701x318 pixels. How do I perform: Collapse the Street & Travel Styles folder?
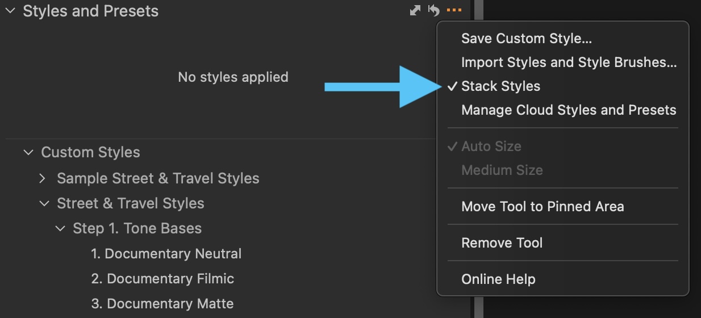point(44,203)
